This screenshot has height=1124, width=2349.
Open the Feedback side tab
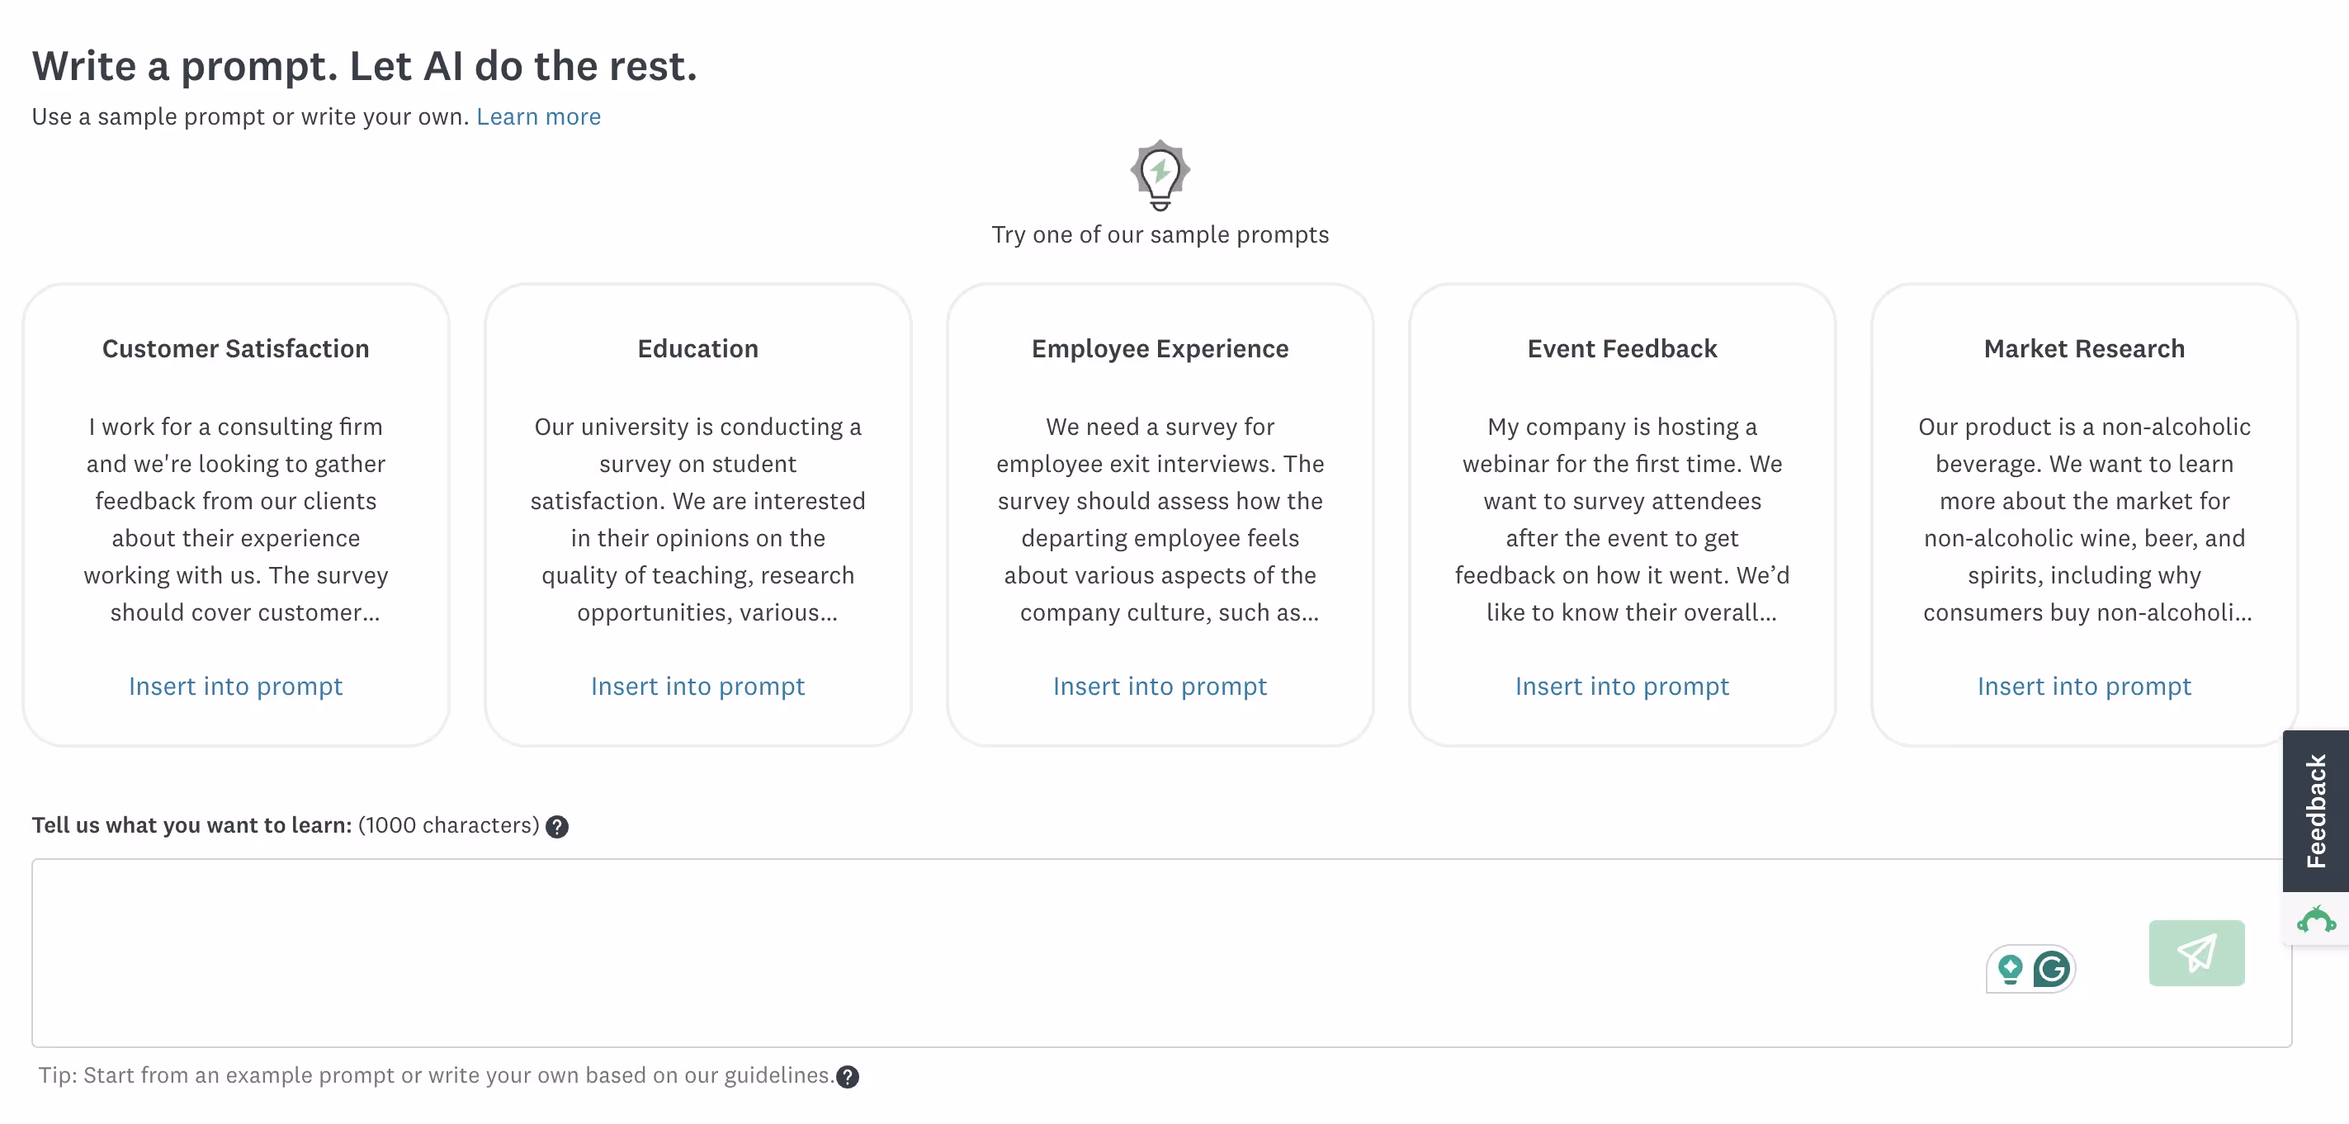click(2315, 810)
